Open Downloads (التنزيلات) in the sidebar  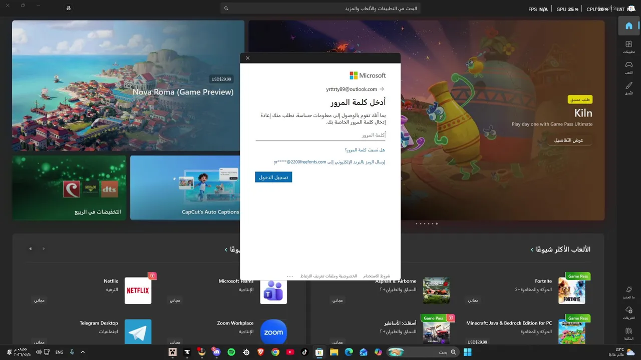click(628, 313)
